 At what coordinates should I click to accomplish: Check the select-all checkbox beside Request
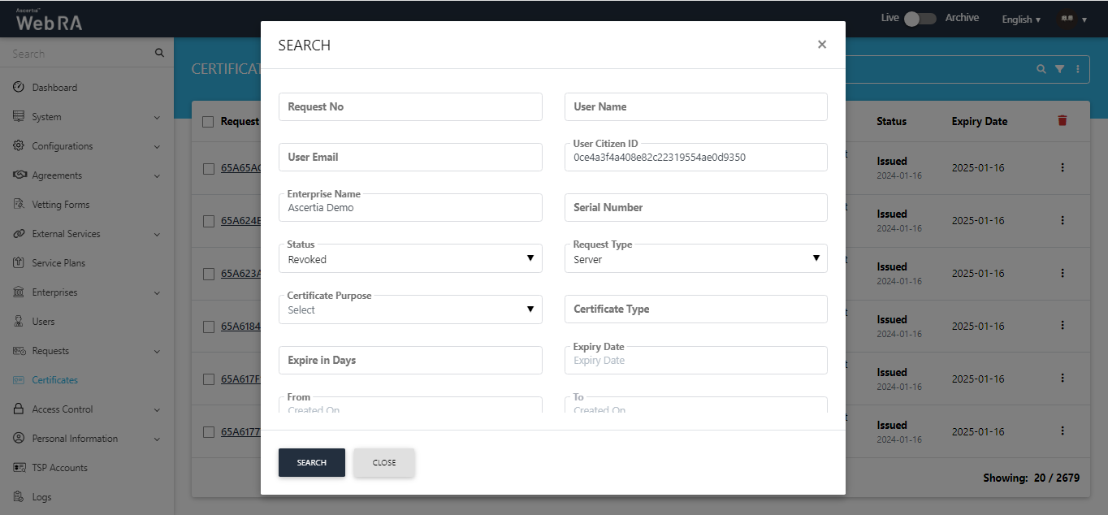coord(208,121)
